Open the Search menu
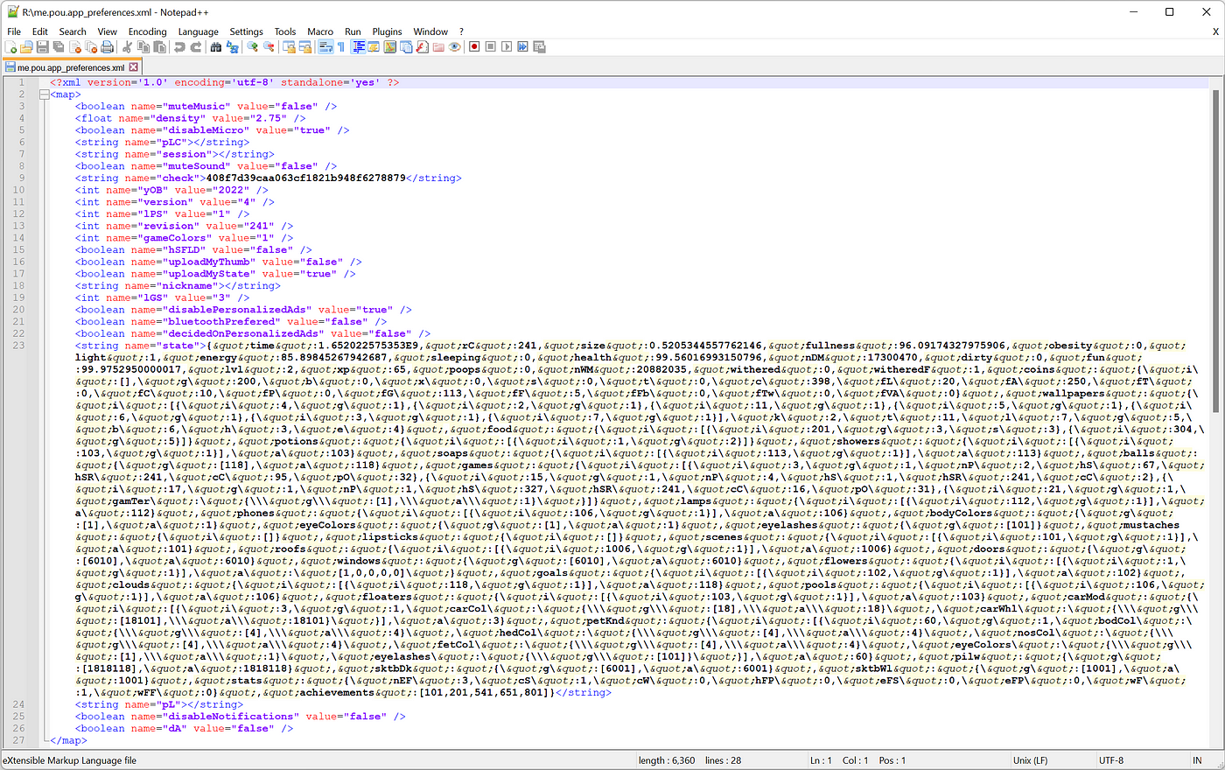The width and height of the screenshot is (1225, 770). (73, 31)
